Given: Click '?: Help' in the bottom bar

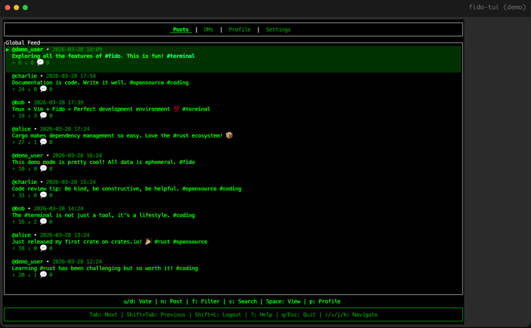Looking at the screenshot, I should point(262,315).
